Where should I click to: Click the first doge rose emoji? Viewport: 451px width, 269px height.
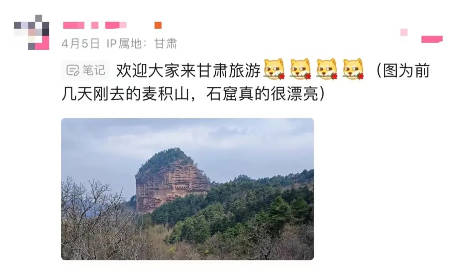274,69
